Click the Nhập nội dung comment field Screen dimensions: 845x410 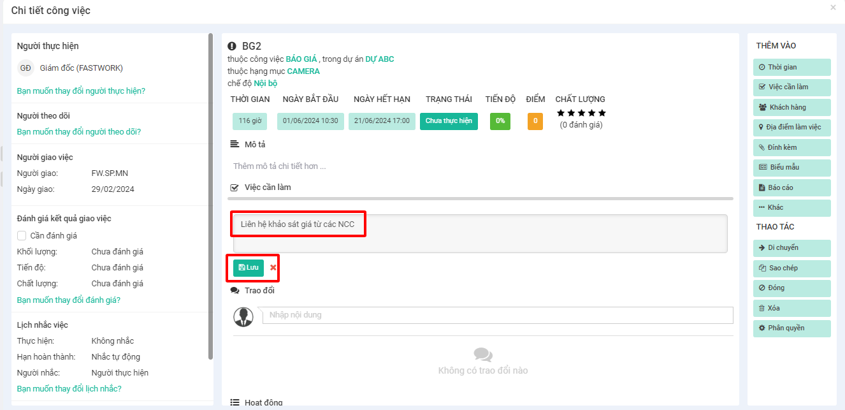point(497,315)
